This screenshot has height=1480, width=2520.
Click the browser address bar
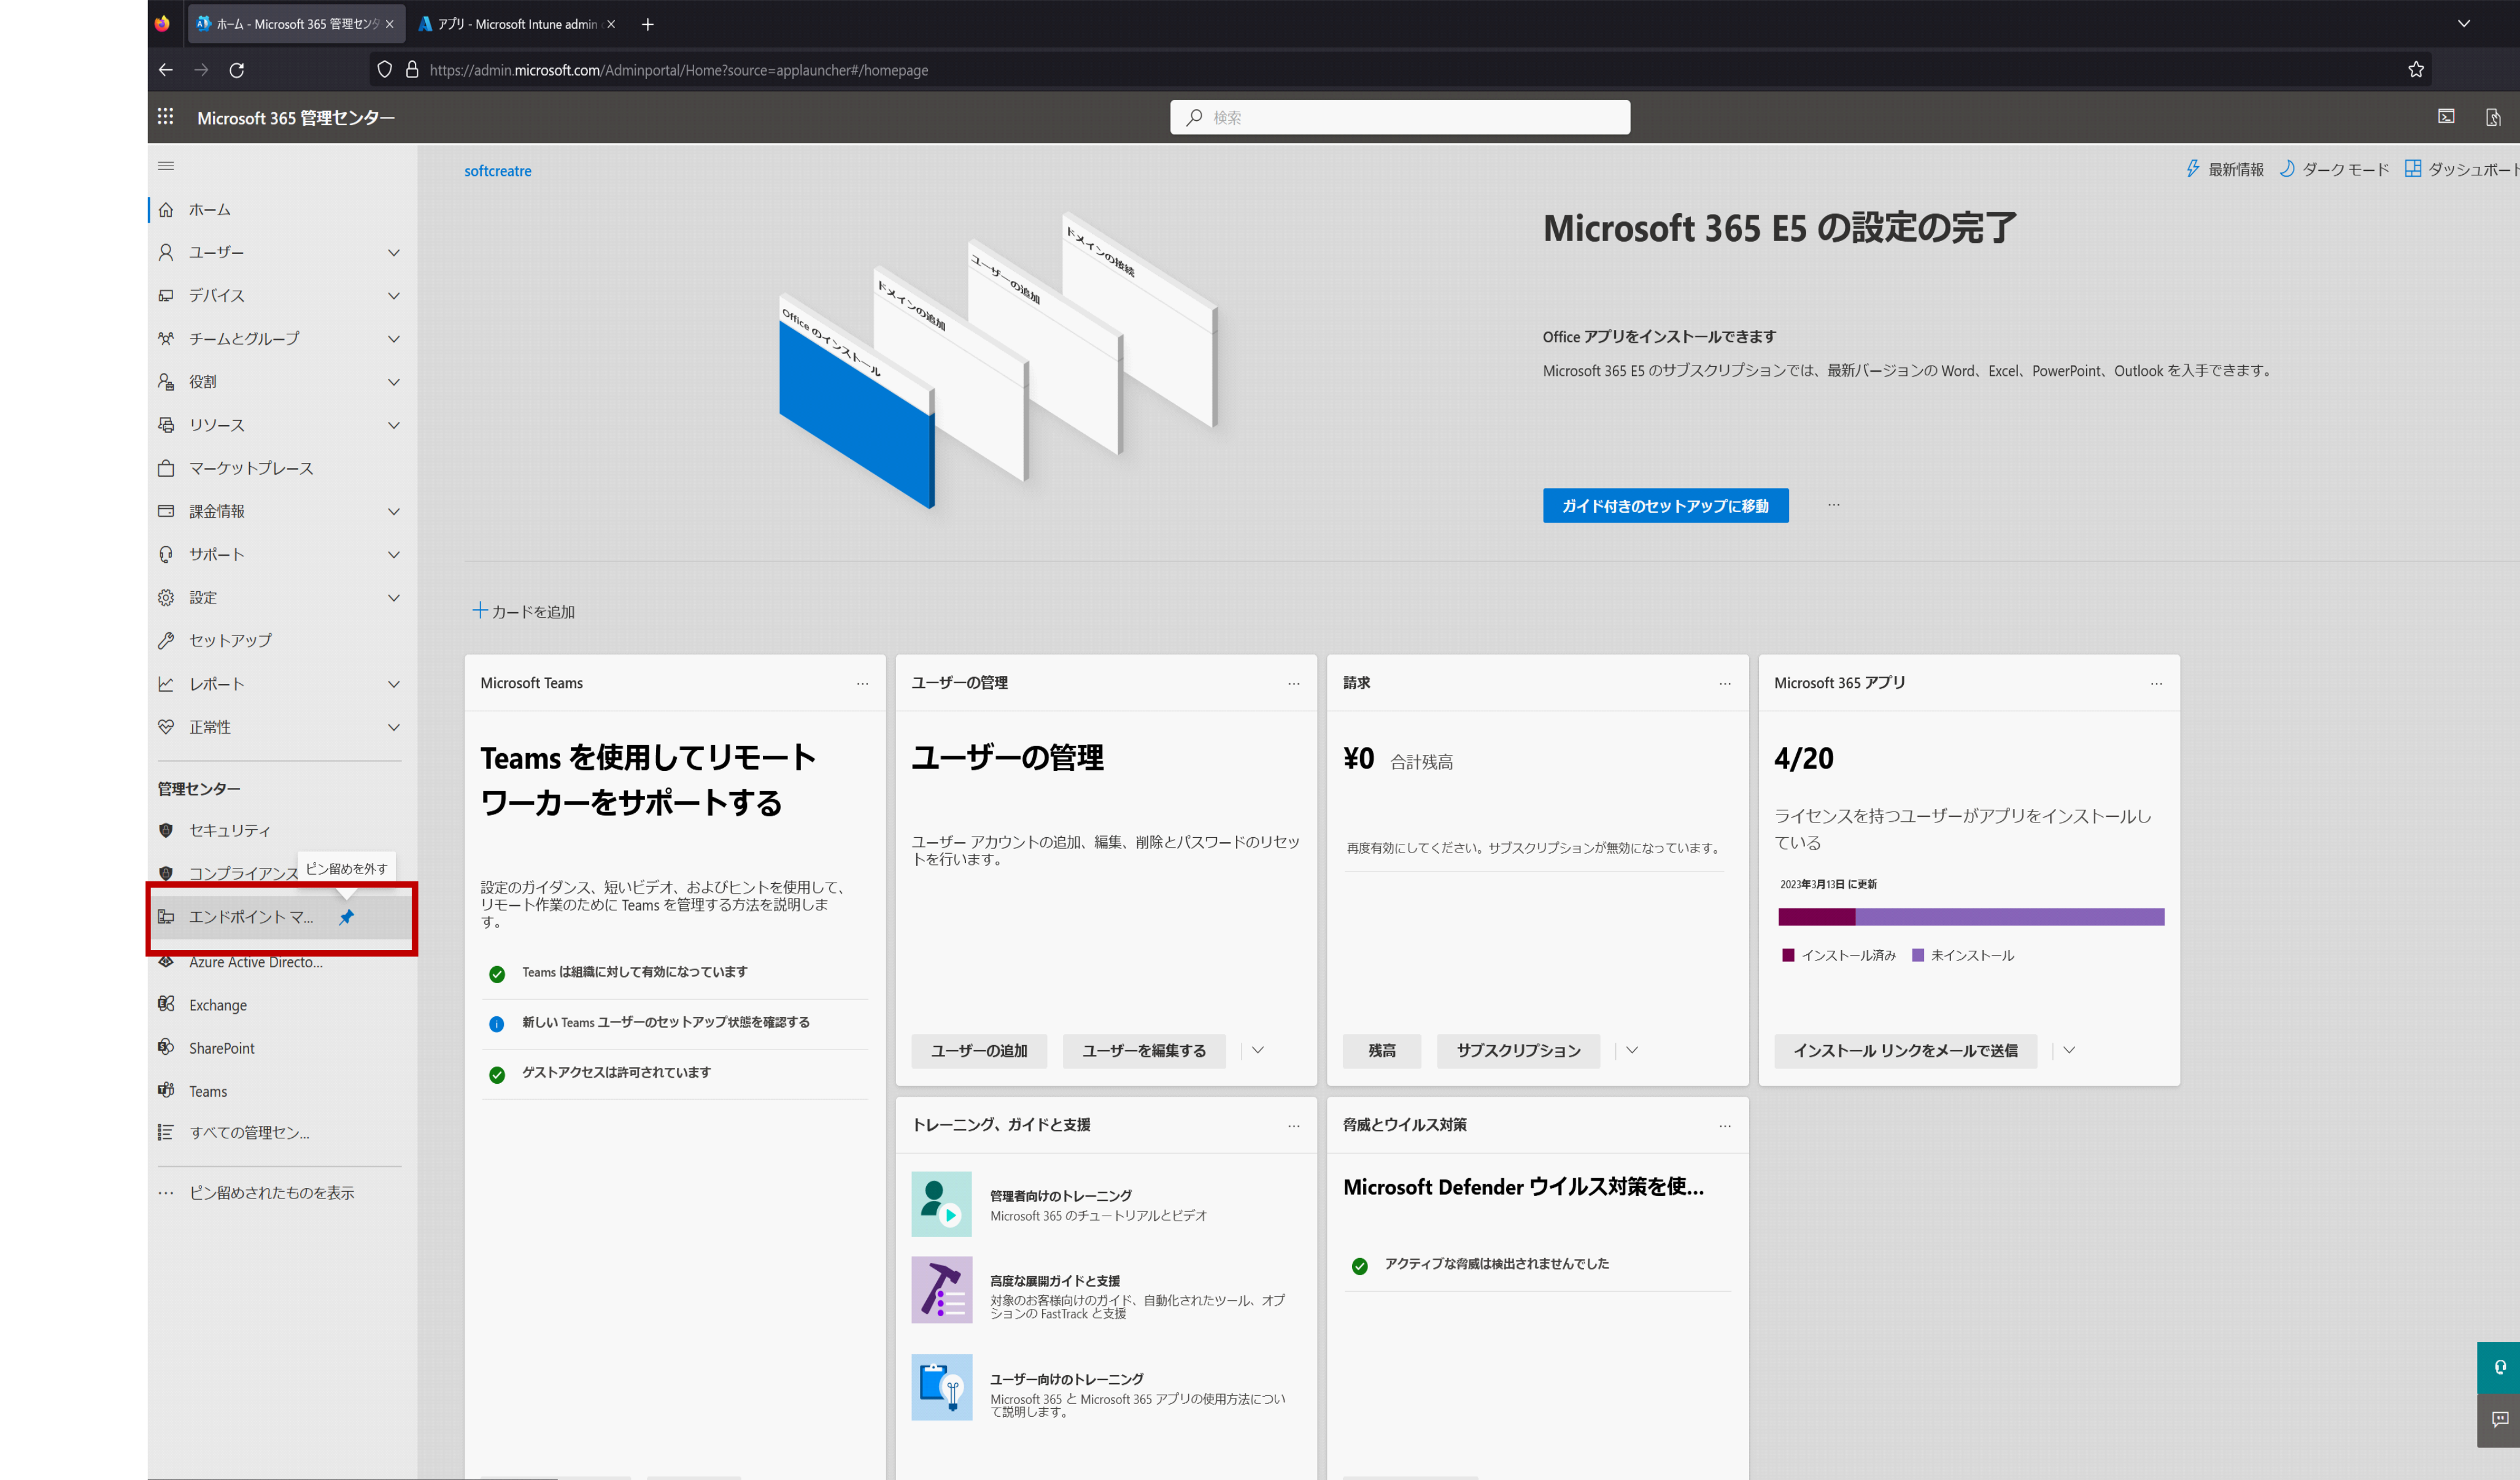(x=1400, y=70)
